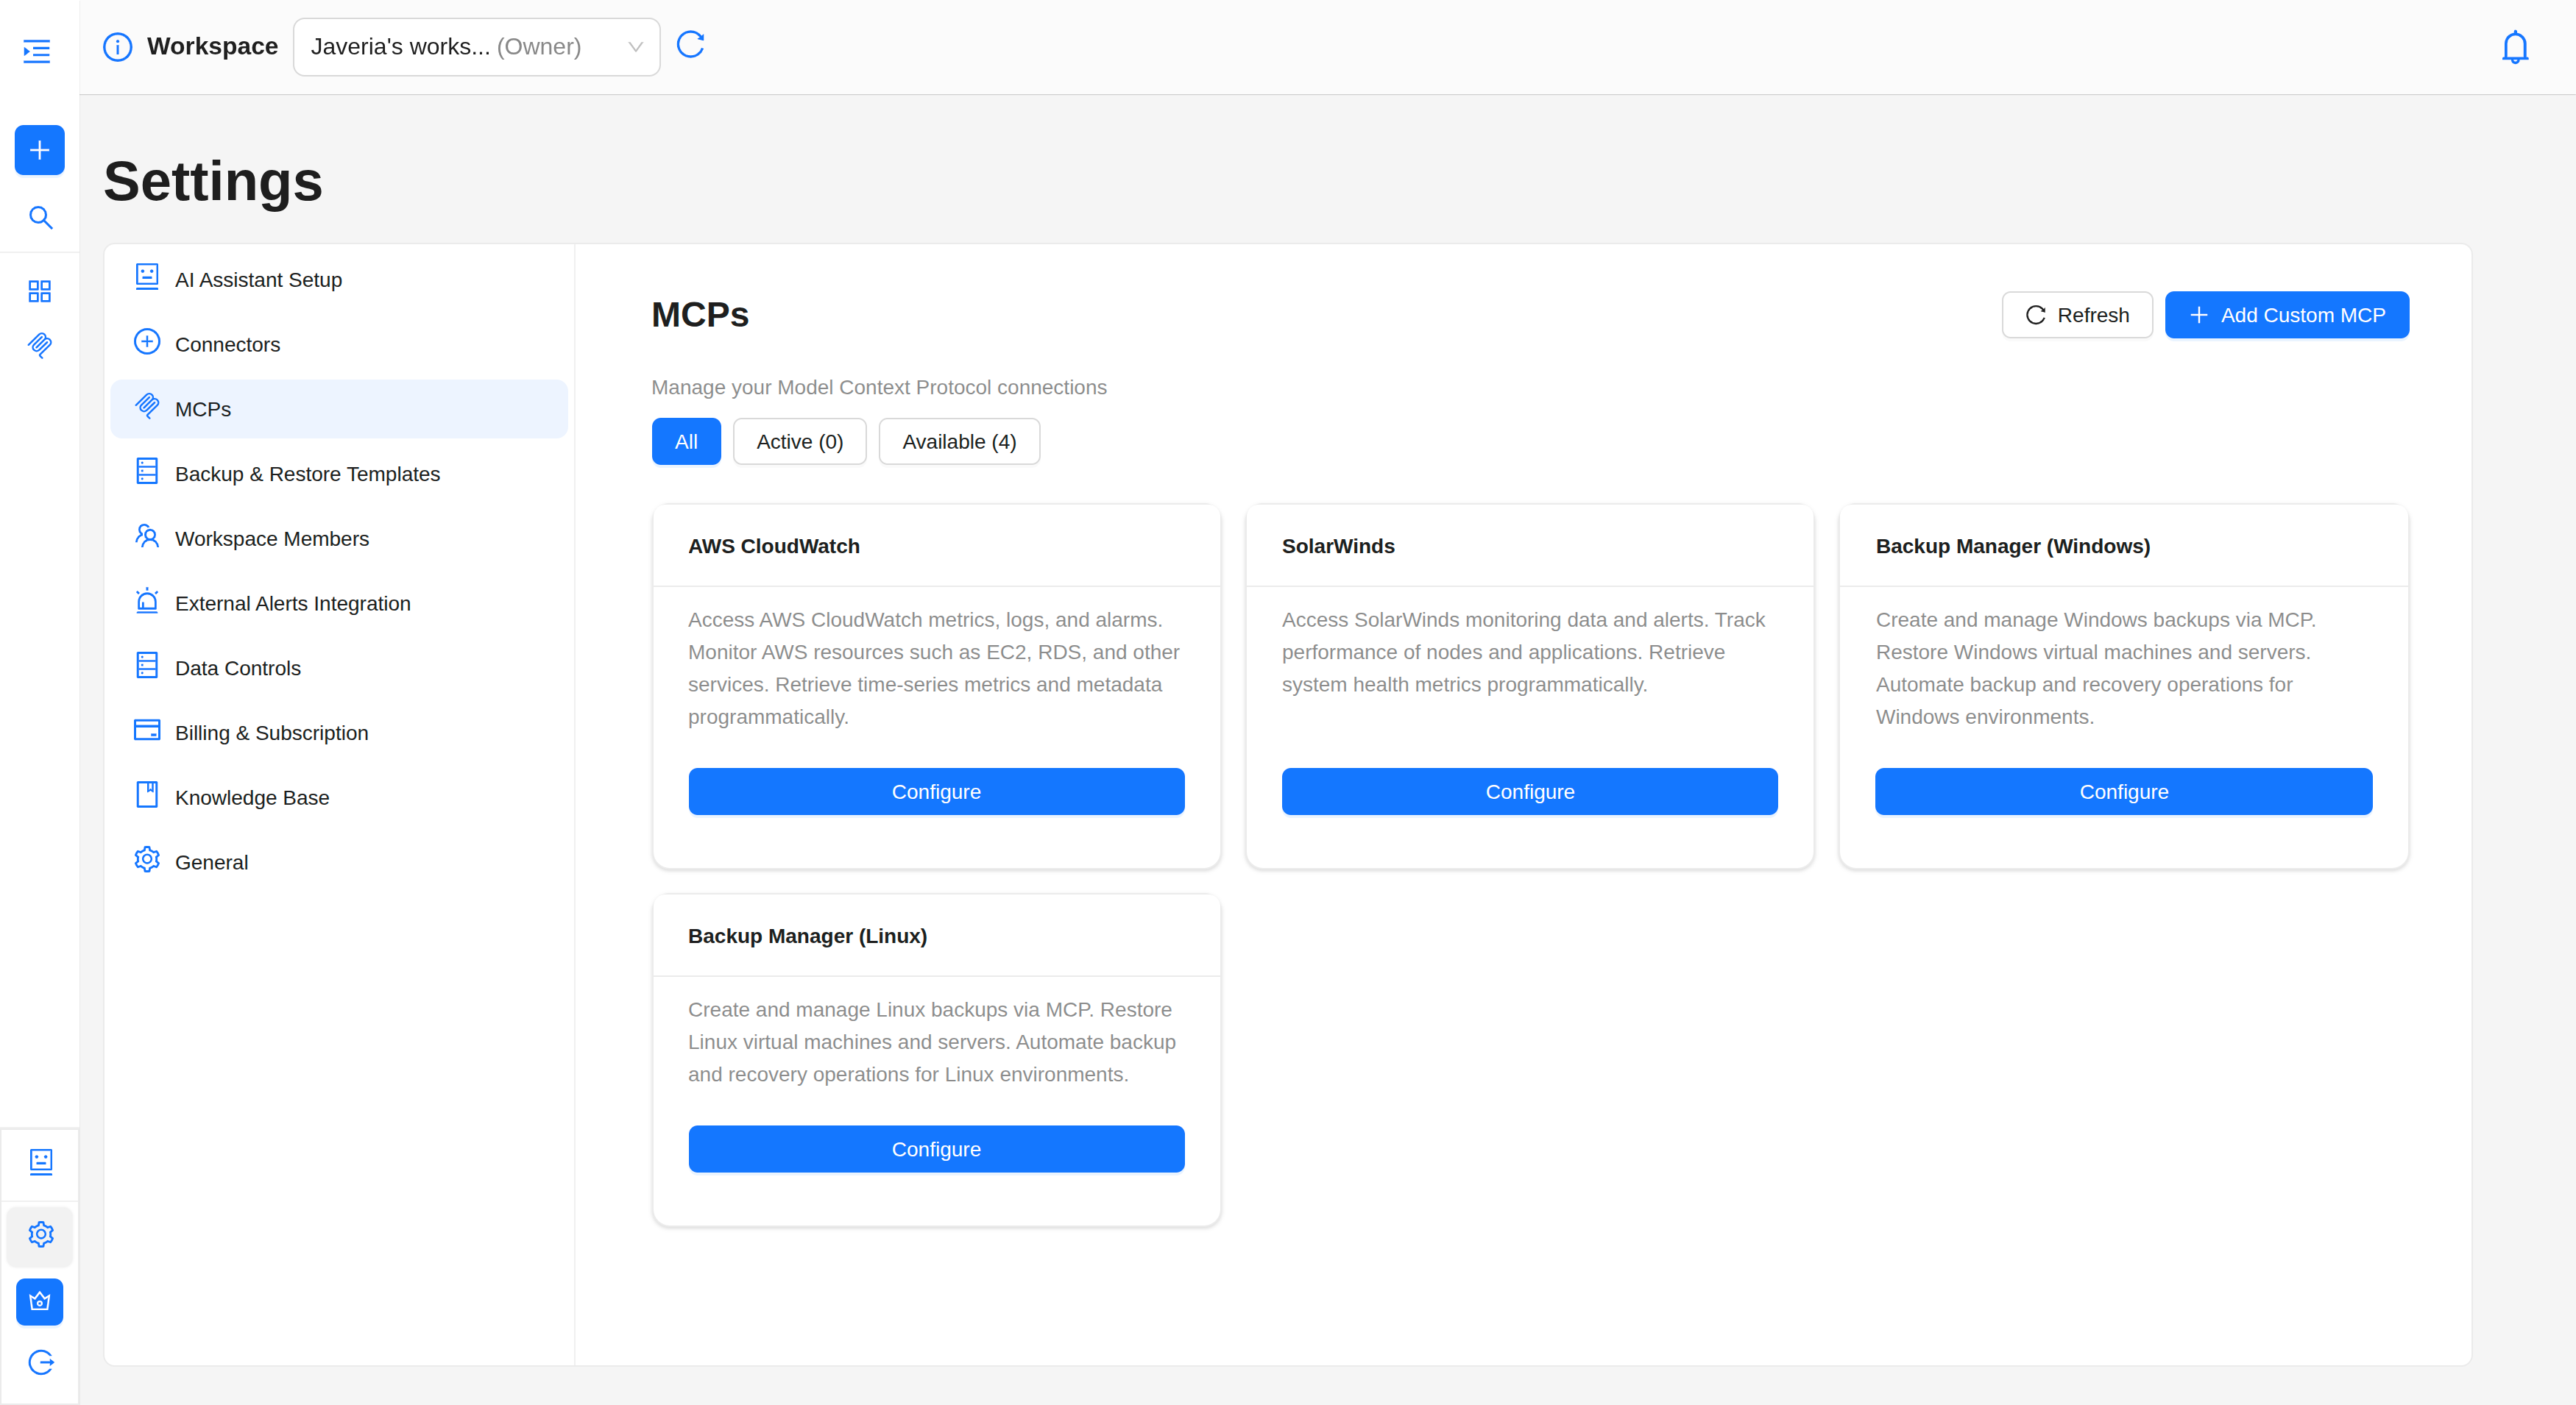The height and width of the screenshot is (1405, 2576).
Task: Open the dashboard grid icon
Action: (x=40, y=291)
